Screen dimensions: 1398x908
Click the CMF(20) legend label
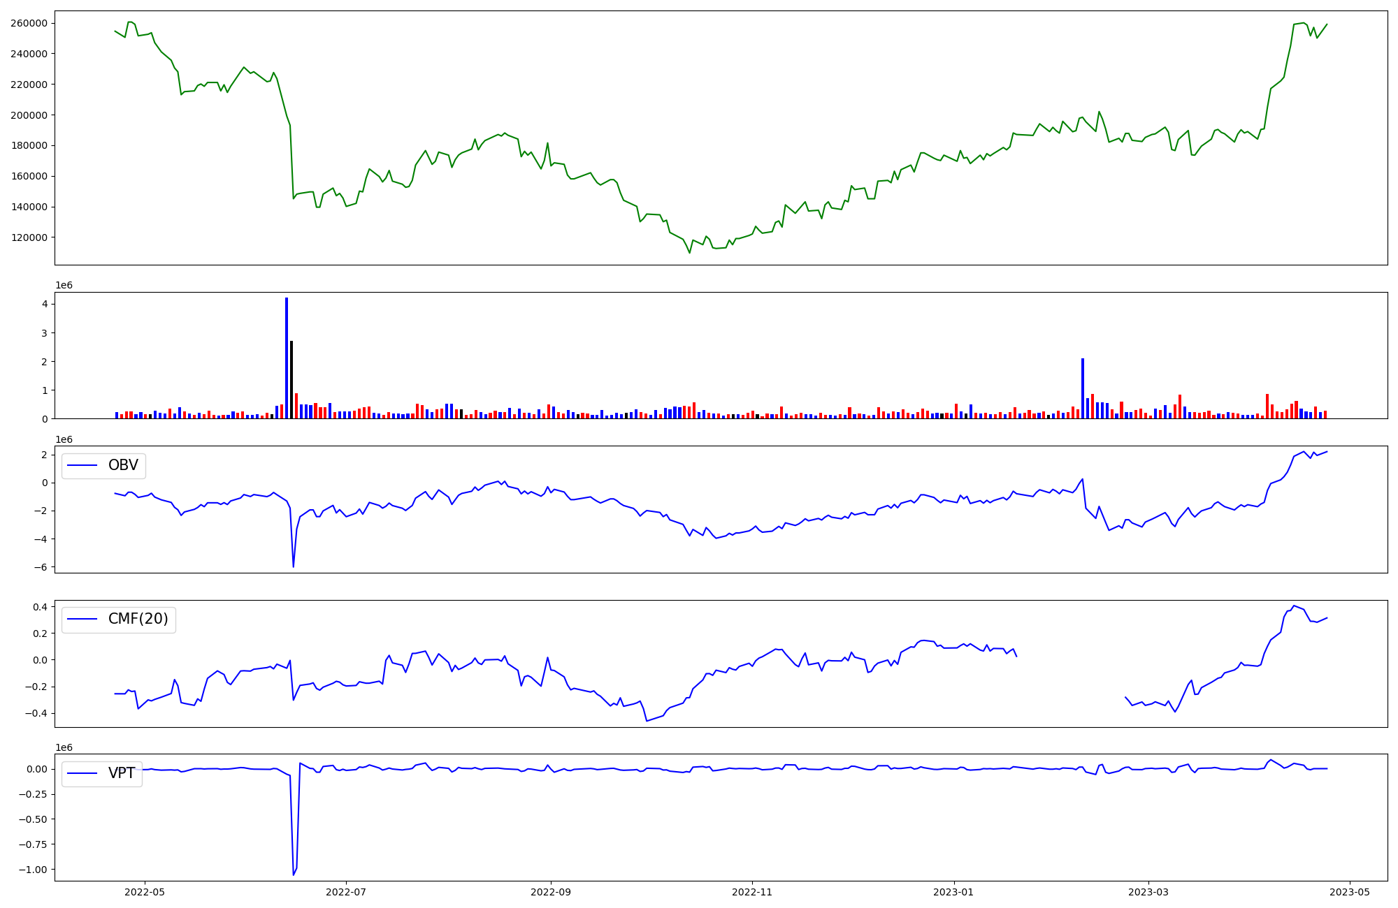pyautogui.click(x=138, y=619)
